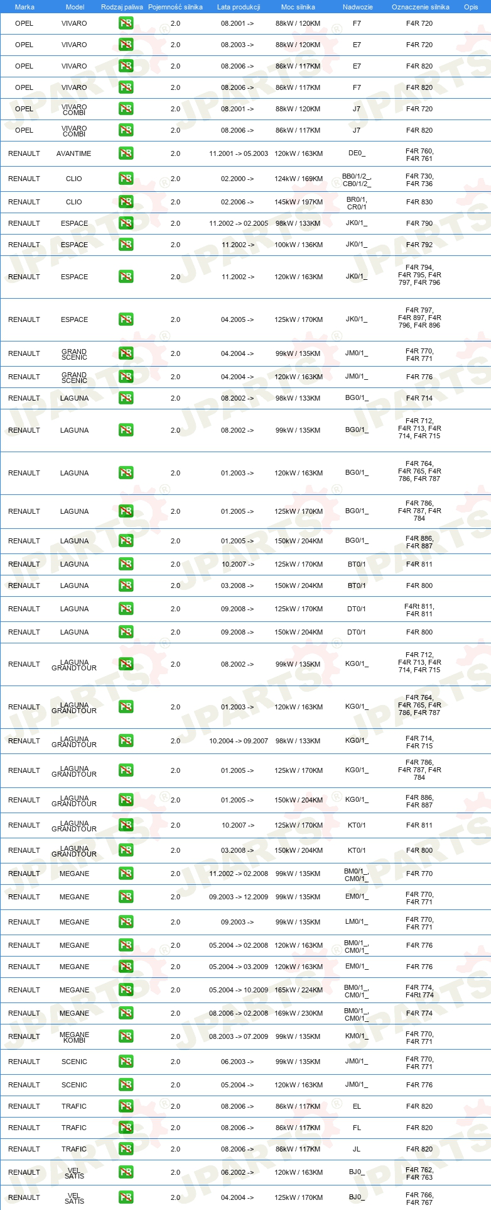Screen dimensions: 491x1210
Task: Select the '165kW / 224KM' power cell
Action: 299,990
